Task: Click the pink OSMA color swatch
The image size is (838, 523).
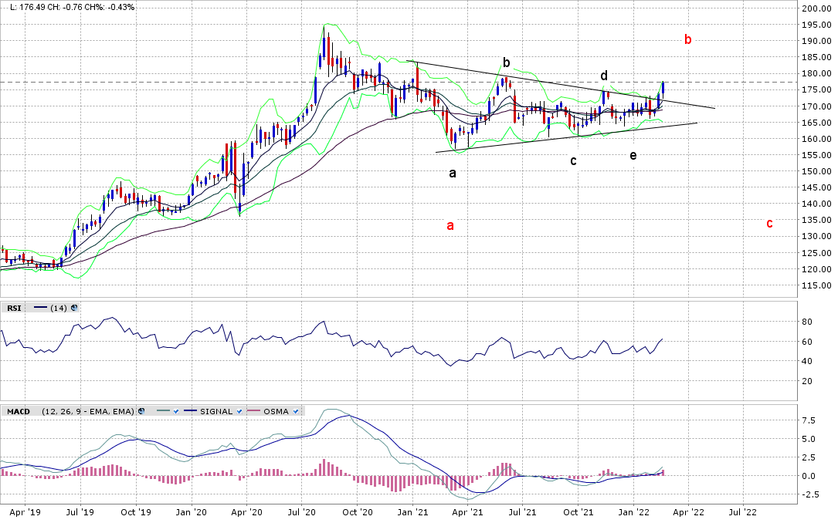Action: [254, 411]
